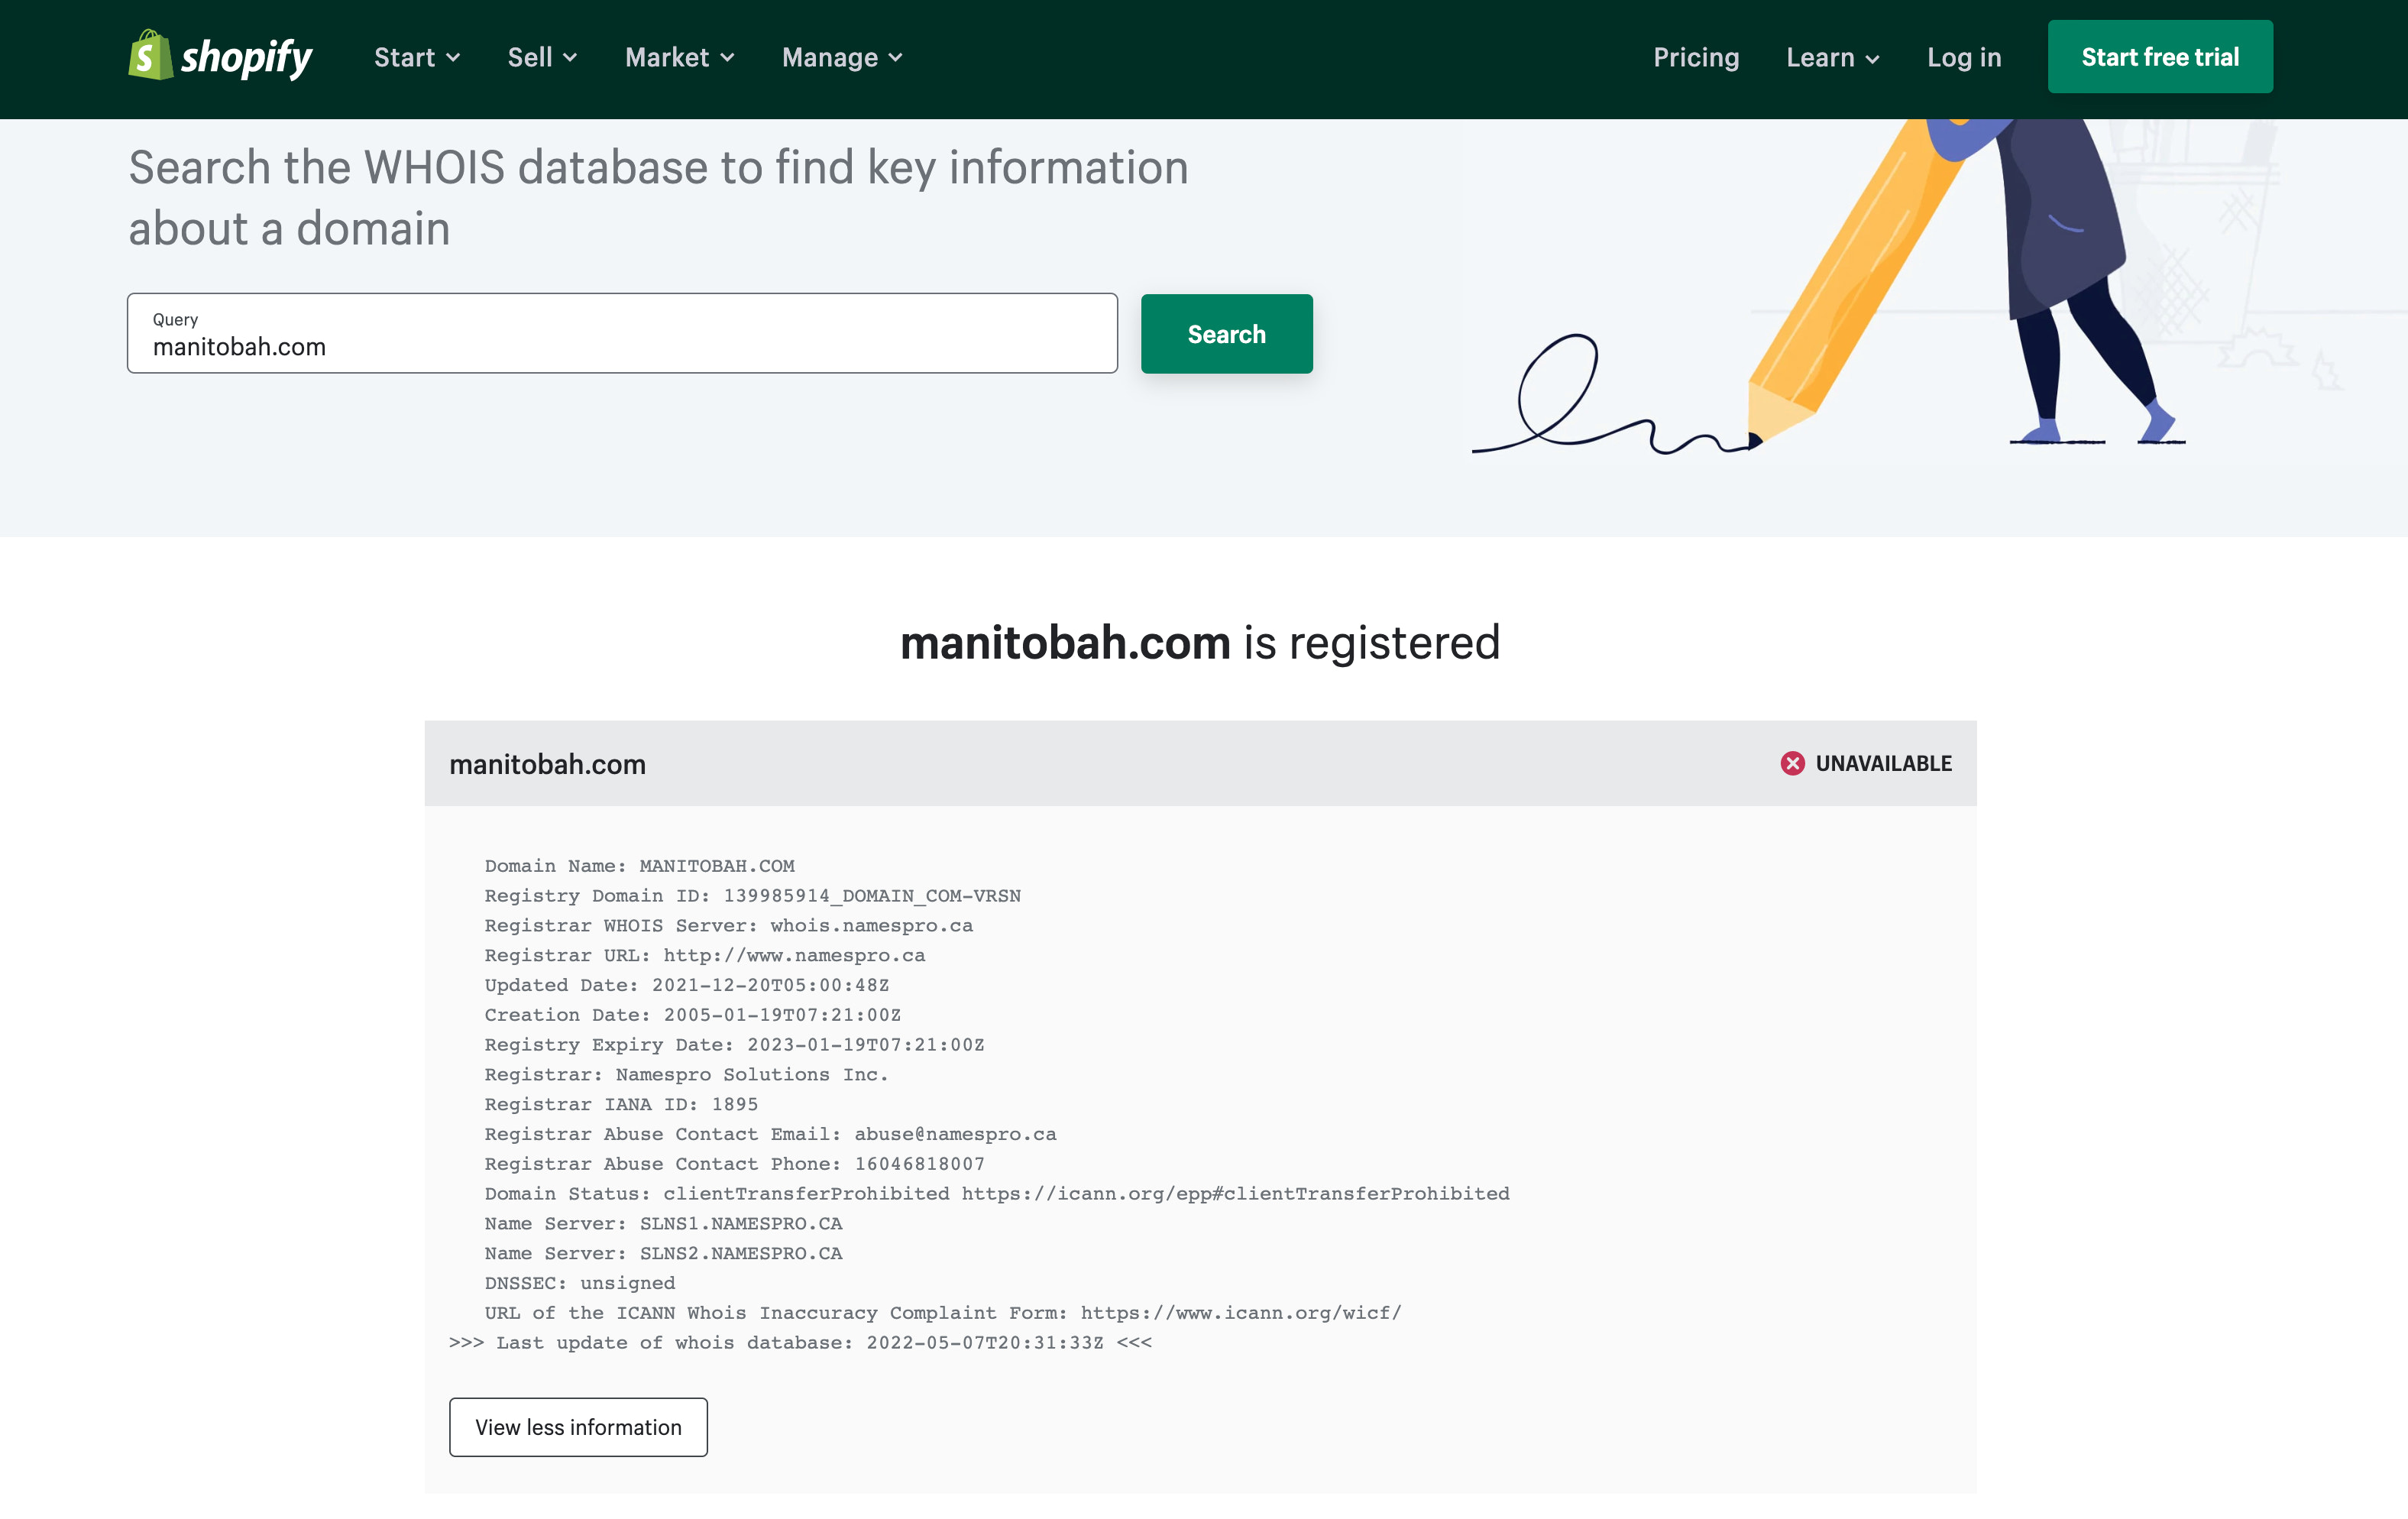Click View less information button
The image size is (2408, 1519).
[578, 1427]
